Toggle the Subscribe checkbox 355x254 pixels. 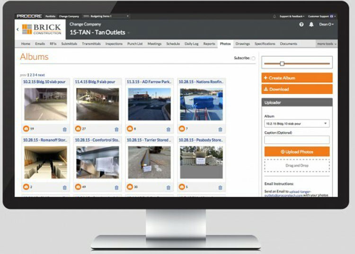click(x=253, y=58)
